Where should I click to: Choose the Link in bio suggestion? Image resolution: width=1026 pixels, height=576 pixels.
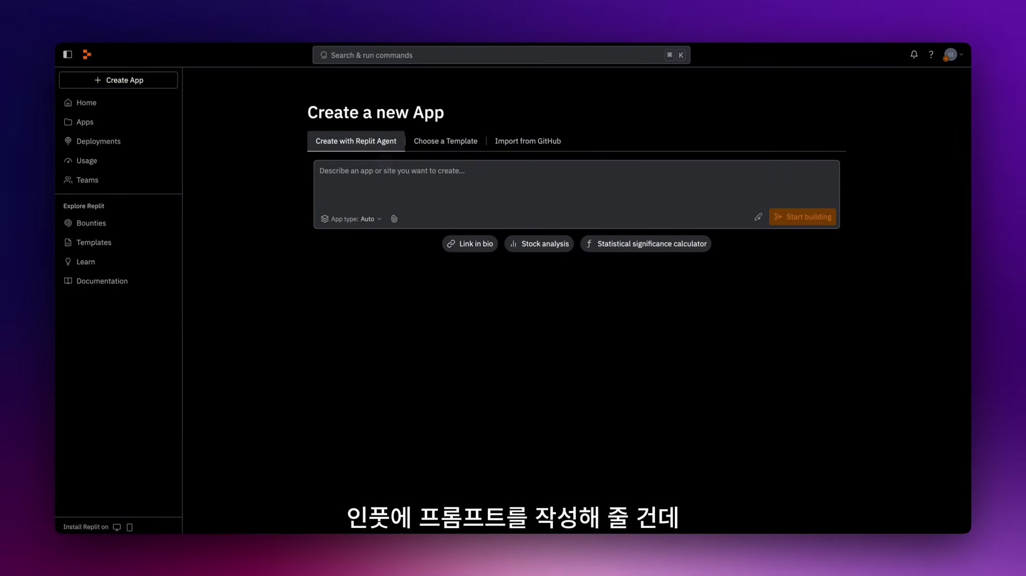coord(469,244)
